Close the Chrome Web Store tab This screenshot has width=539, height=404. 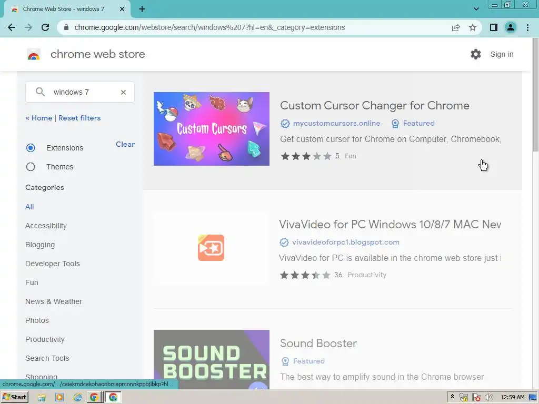tap(122, 9)
